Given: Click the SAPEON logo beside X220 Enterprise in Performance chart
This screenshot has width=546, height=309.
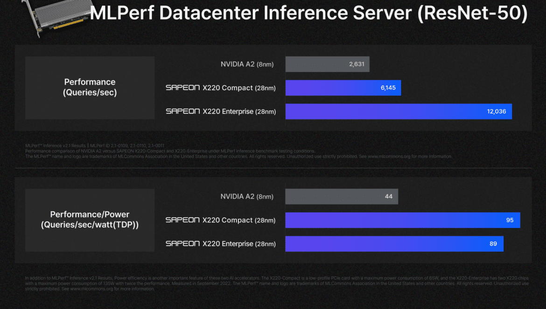Looking at the screenshot, I should tap(183, 111).
